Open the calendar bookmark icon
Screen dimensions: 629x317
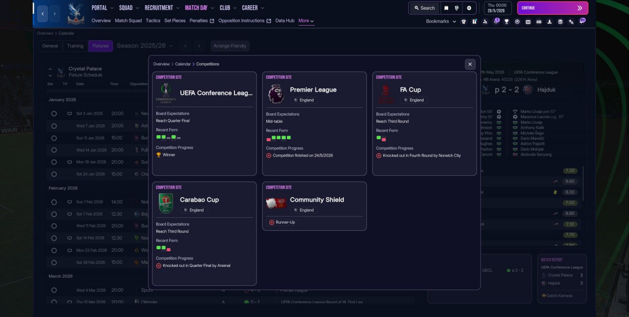tap(528, 22)
